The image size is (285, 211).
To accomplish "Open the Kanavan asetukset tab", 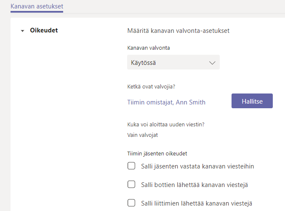I will (37, 6).
